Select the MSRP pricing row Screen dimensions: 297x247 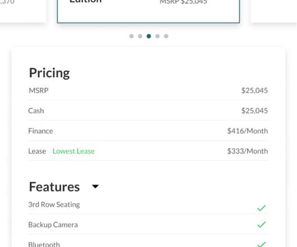click(148, 91)
